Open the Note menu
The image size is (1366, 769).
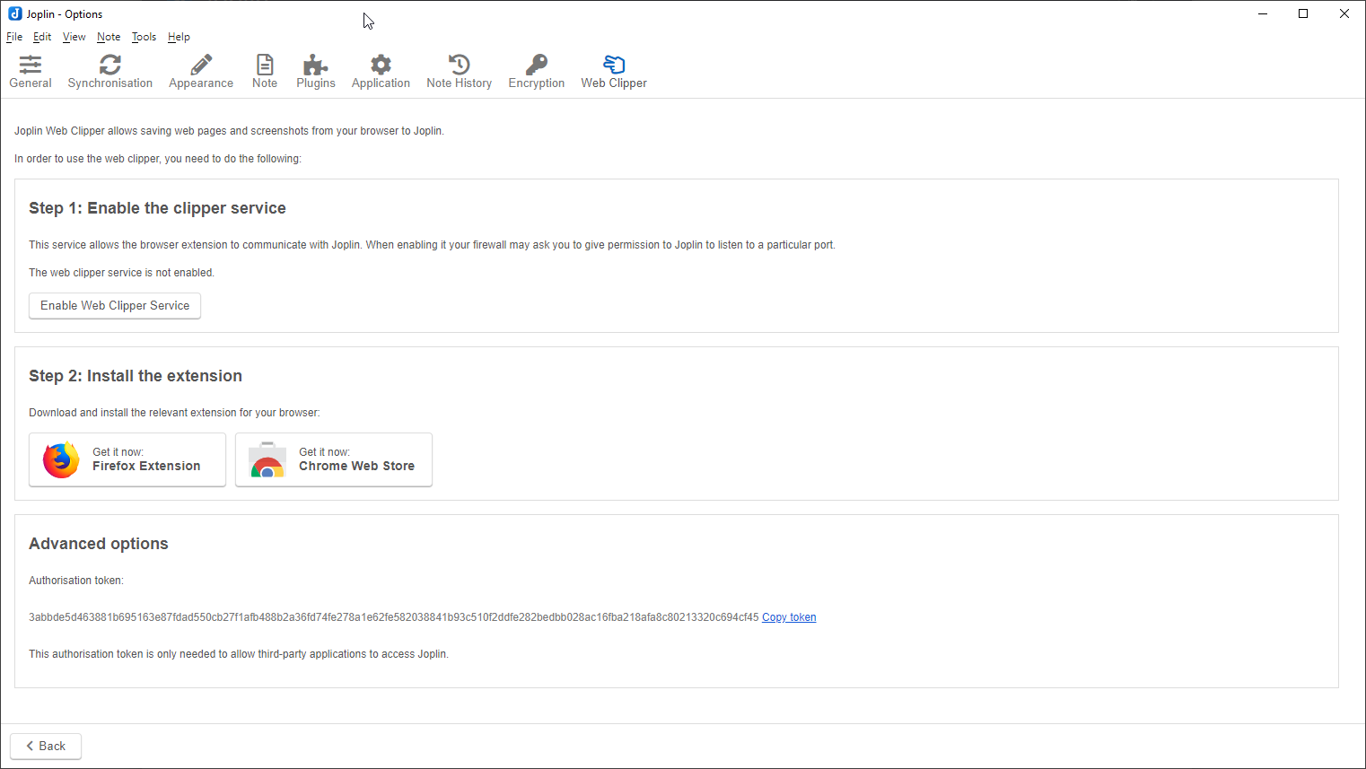click(x=109, y=37)
